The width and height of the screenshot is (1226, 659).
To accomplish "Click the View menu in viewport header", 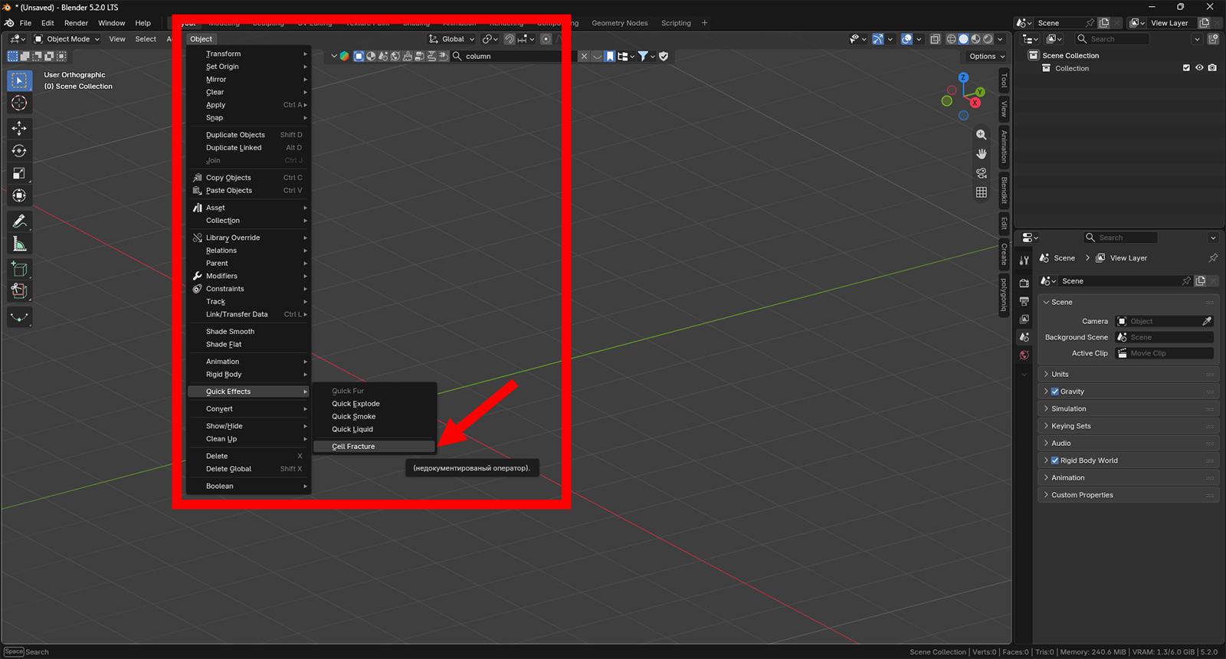I will pyautogui.click(x=117, y=39).
